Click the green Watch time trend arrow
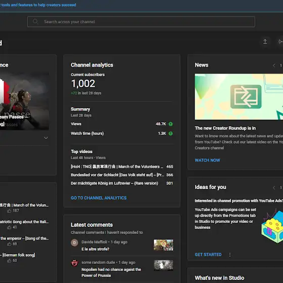 point(171,133)
